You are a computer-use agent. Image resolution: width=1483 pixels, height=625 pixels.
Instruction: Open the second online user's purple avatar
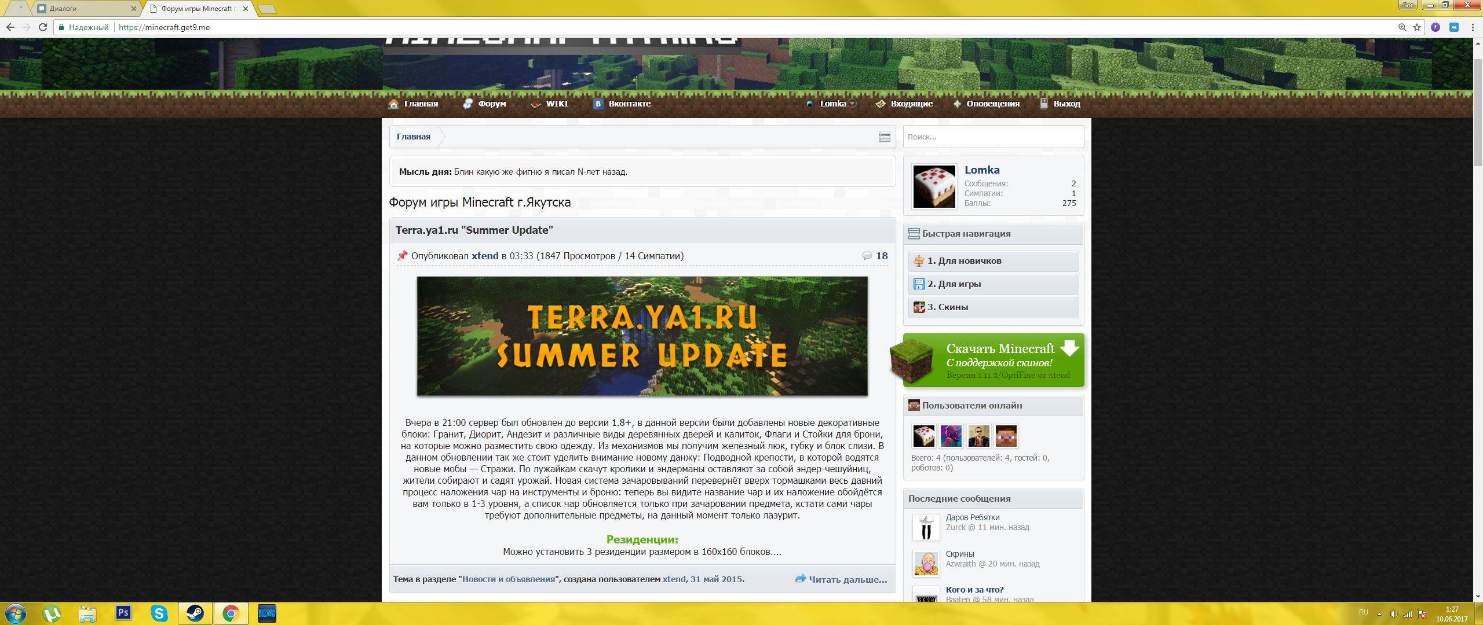tap(951, 436)
